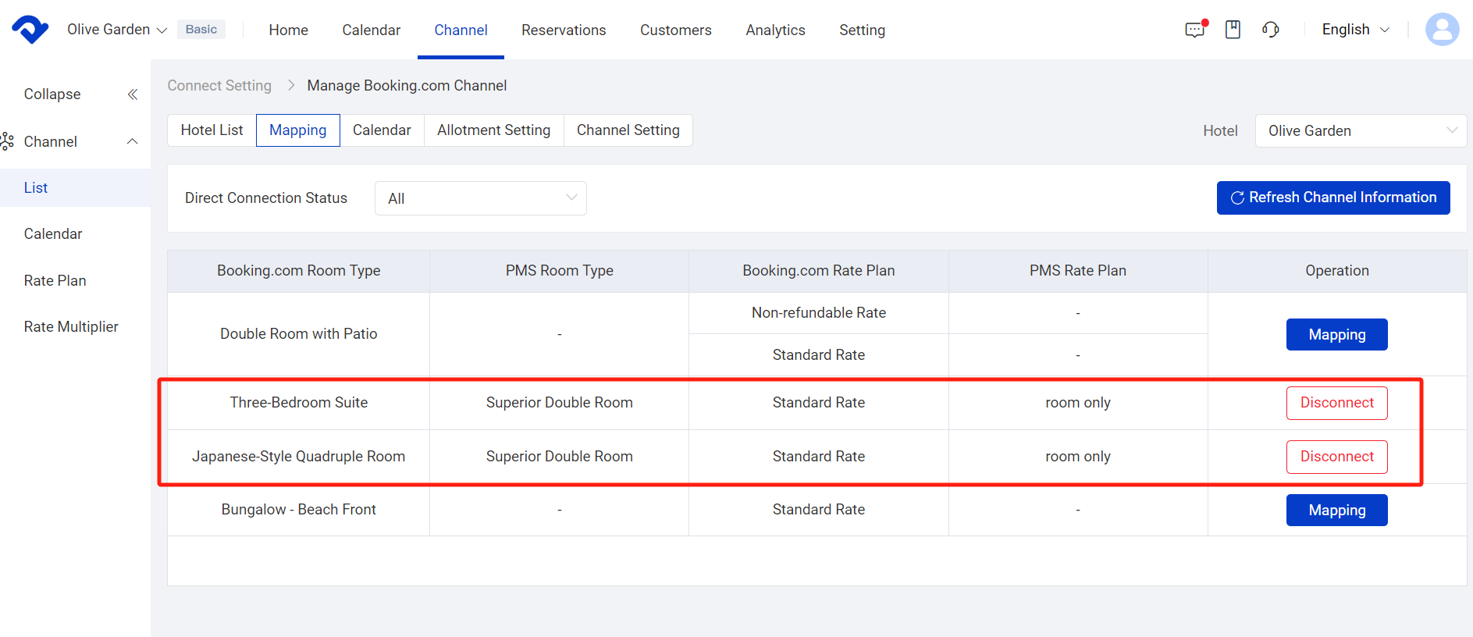Click the Channel sidebar network icon

tap(8, 141)
